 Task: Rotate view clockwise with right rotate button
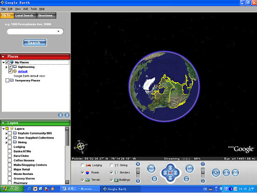(190, 169)
